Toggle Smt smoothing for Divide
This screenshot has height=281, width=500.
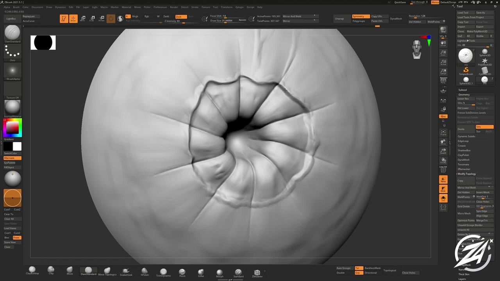coord(484,127)
